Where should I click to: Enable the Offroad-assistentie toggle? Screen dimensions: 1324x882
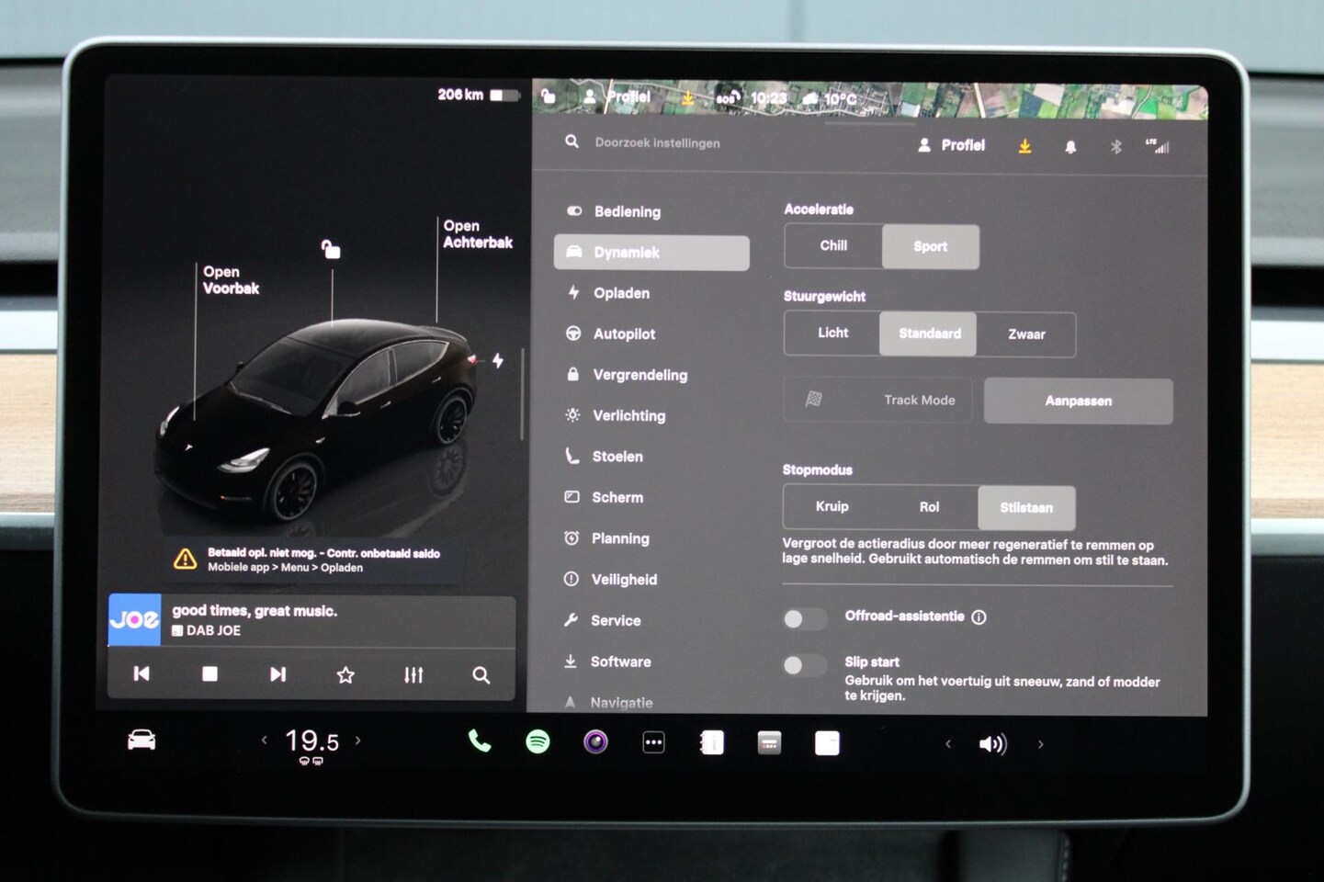pos(803,618)
